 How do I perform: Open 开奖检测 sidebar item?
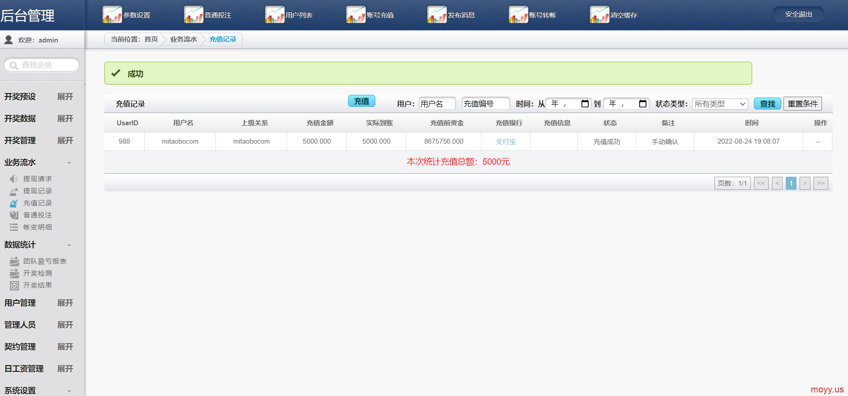pyautogui.click(x=38, y=273)
